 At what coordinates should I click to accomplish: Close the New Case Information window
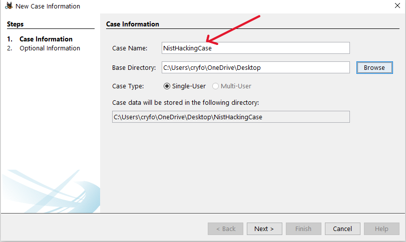point(397,6)
